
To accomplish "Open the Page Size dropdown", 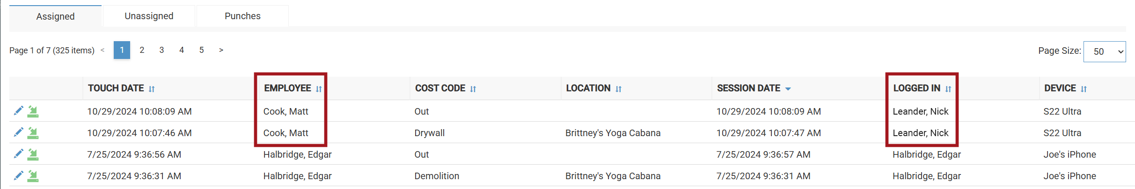I will point(1105,51).
